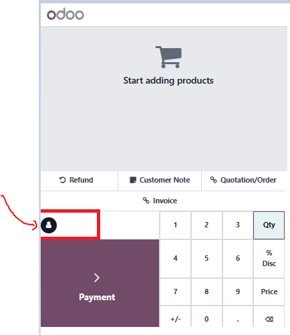
Task: Tap number 1 on numpad
Action: point(176,225)
